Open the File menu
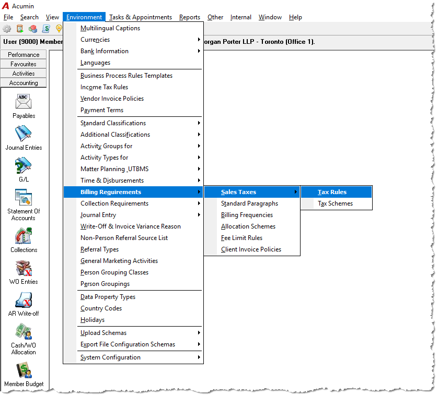 point(8,17)
